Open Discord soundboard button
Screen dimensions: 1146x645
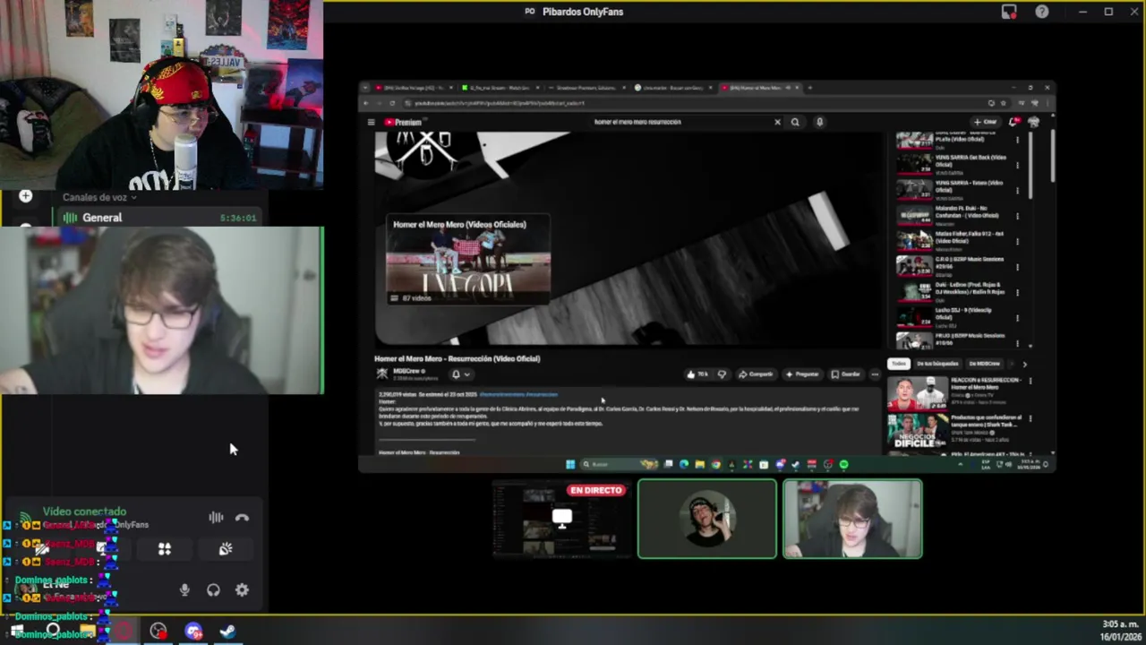coord(226,549)
